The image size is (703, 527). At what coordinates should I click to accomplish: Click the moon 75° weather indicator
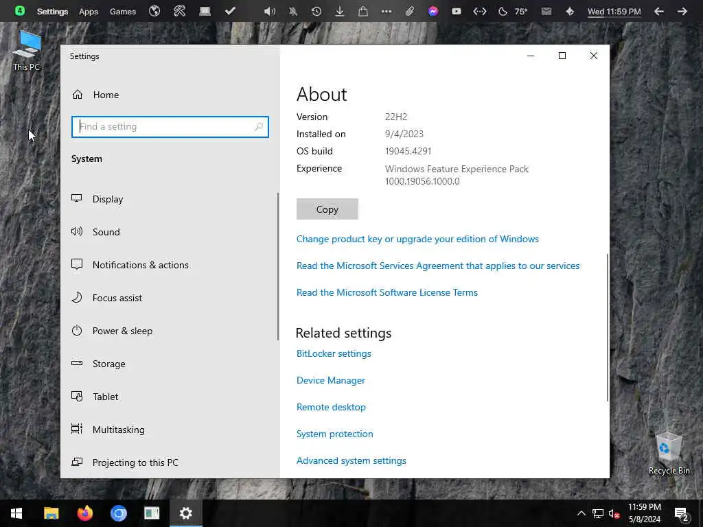(514, 12)
